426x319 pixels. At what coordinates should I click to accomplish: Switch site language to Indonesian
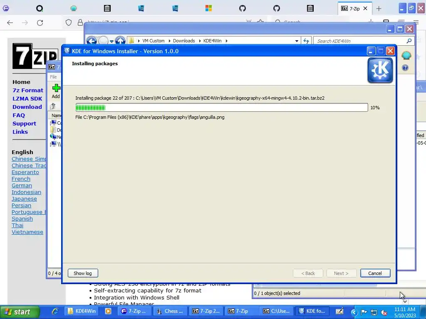coord(26,192)
